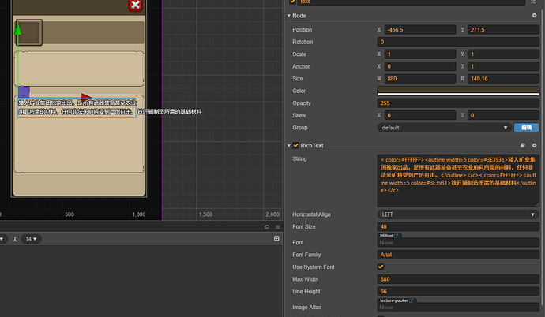Open the Horizontal Align dropdown
Screen dimensions: 545x317
click(x=457, y=214)
